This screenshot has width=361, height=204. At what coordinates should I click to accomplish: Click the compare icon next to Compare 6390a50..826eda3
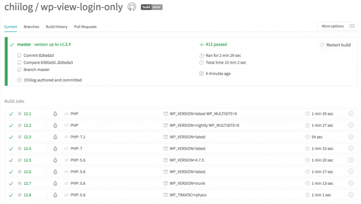[19, 63]
